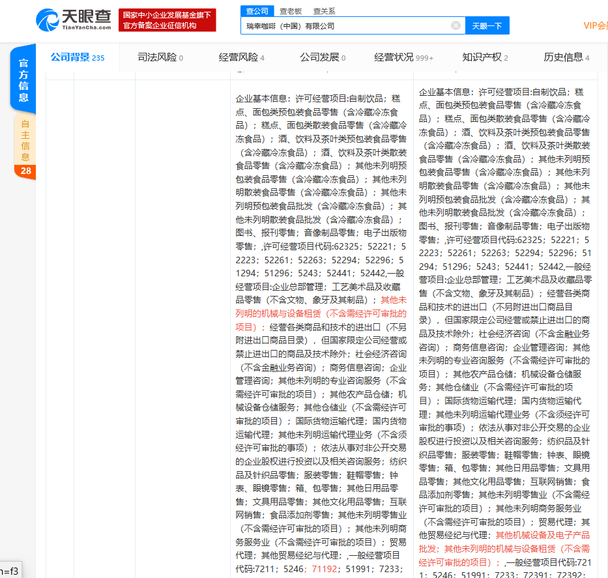Select the blue 官方信息 side tab
The width and height of the screenshot is (608, 578).
click(23, 79)
